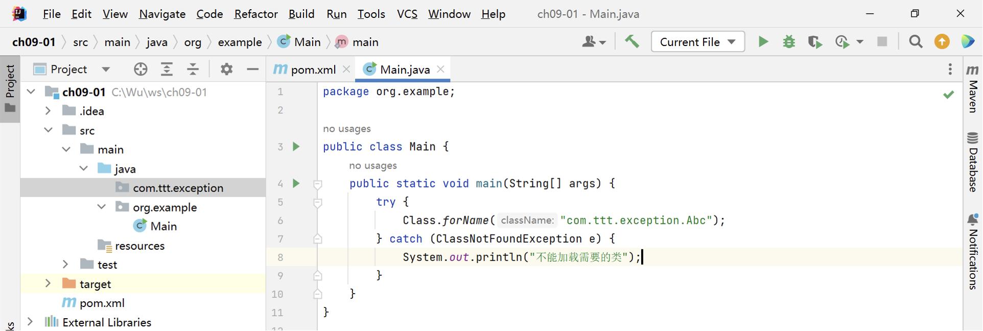This screenshot has width=983, height=331.
Task: Expand External Libraries node
Action: click(30, 322)
